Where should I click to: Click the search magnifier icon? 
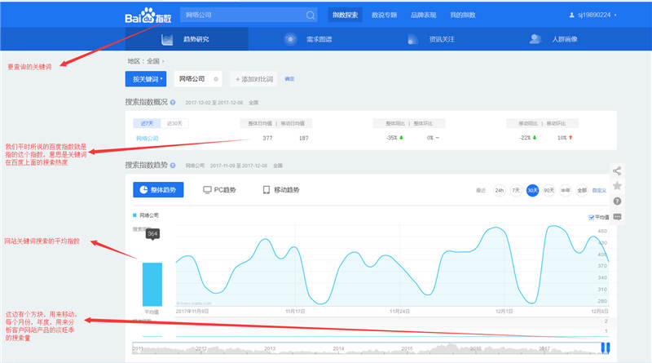(311, 15)
